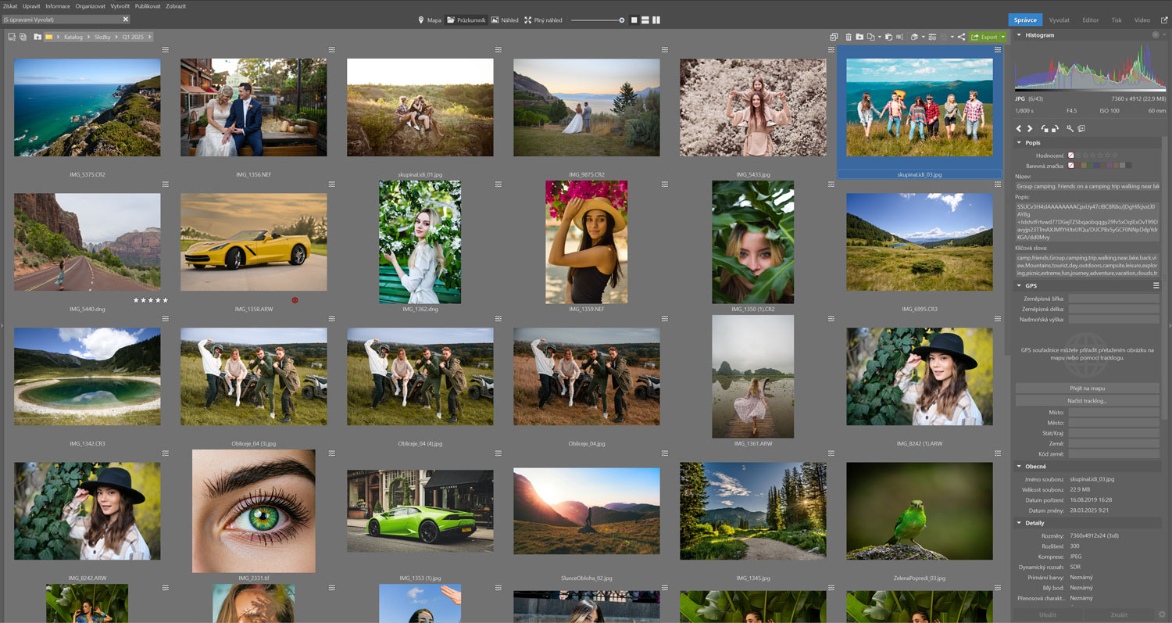Switch to Mapa view

pos(429,20)
